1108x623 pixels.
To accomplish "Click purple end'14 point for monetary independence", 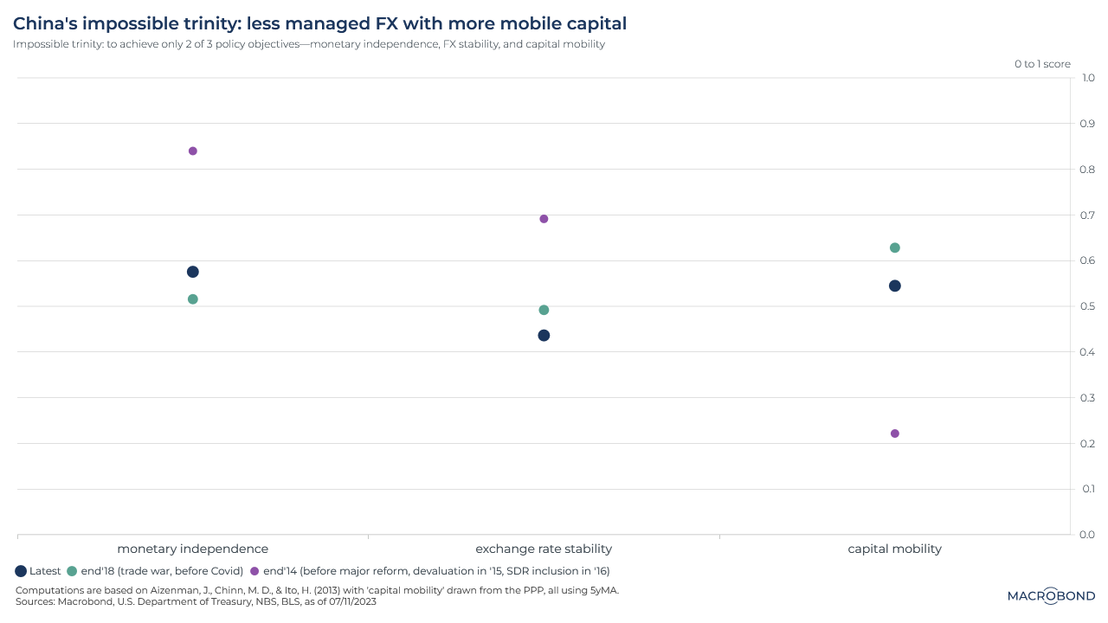I will [193, 151].
